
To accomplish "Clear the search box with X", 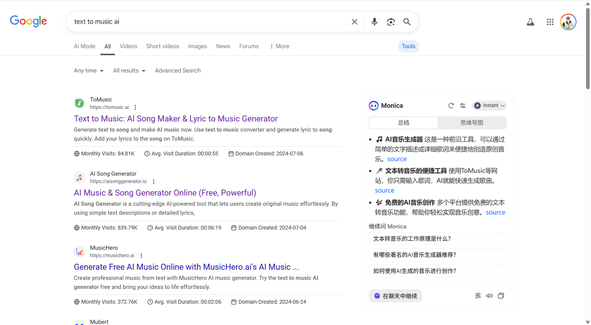I will pyautogui.click(x=354, y=22).
